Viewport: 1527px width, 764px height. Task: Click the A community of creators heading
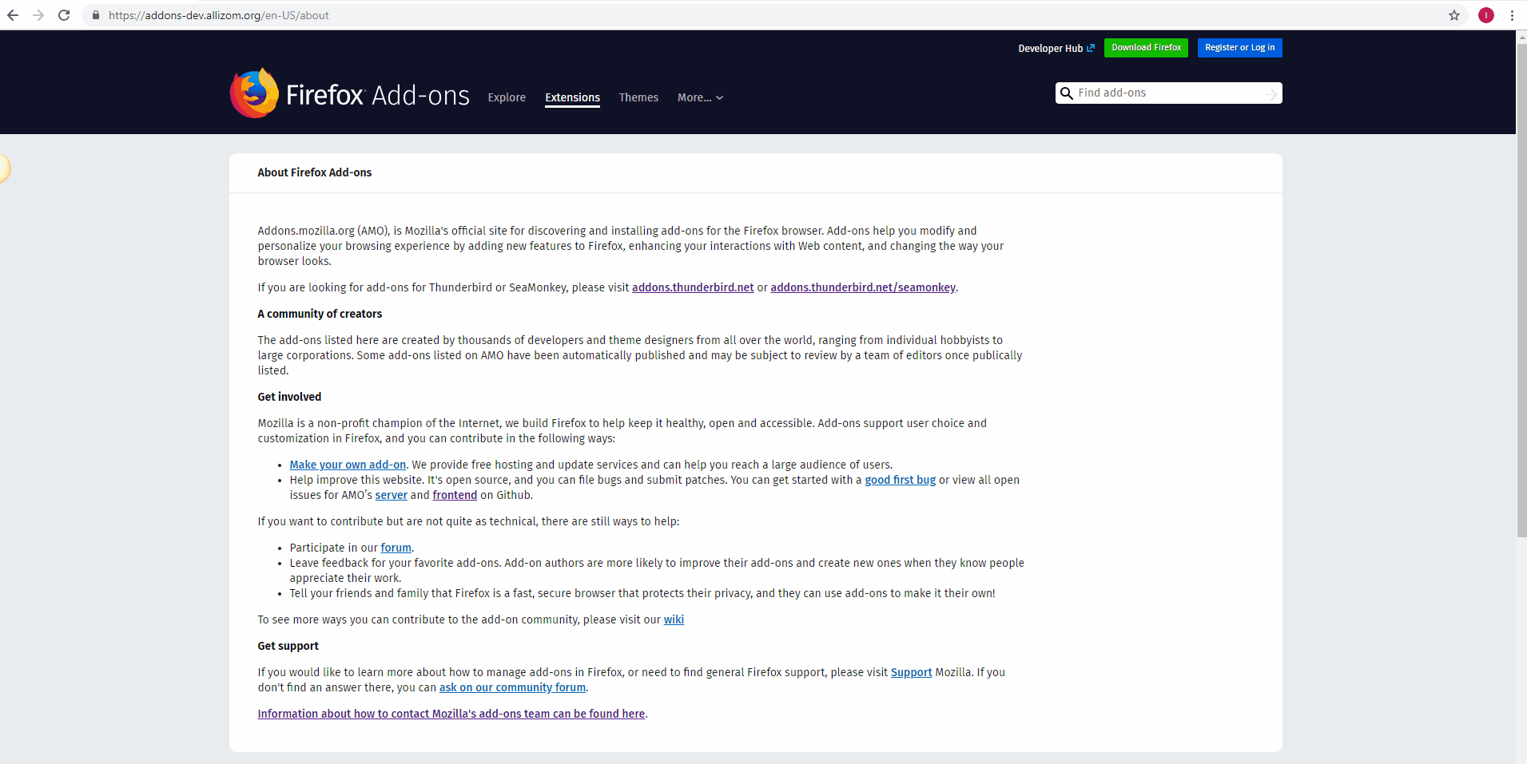(x=320, y=314)
